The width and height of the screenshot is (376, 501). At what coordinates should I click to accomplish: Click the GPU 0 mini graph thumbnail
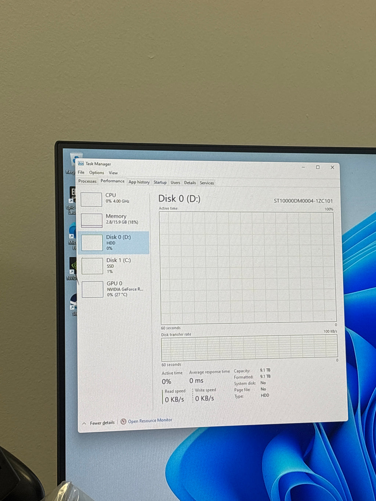(93, 289)
